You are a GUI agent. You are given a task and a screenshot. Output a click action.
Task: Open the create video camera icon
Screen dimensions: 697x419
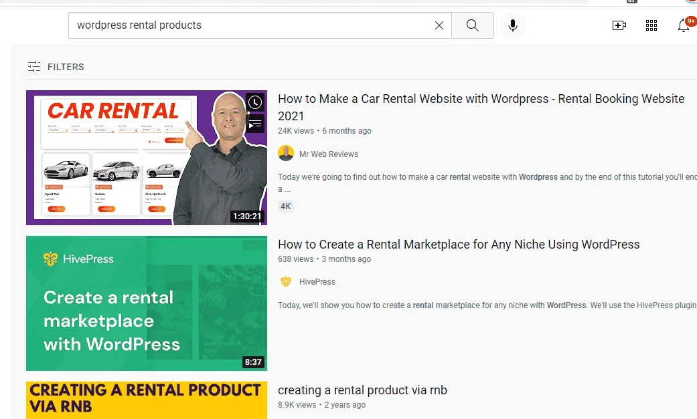coord(619,25)
